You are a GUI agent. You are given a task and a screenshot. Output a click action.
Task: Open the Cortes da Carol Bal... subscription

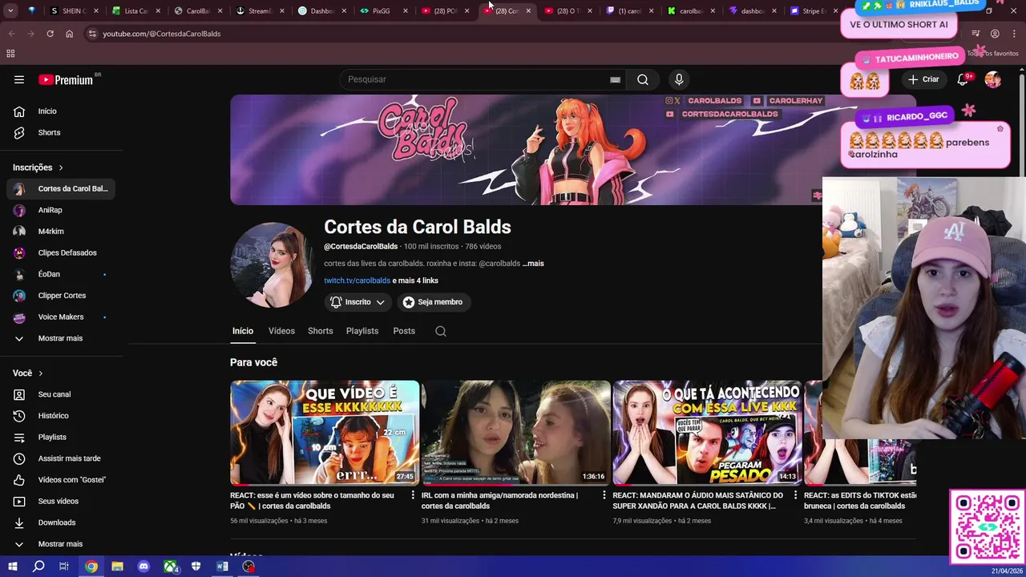[62, 188]
